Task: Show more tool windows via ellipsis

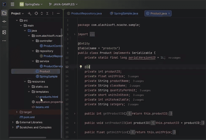Action: pyautogui.click(x=4, y=41)
